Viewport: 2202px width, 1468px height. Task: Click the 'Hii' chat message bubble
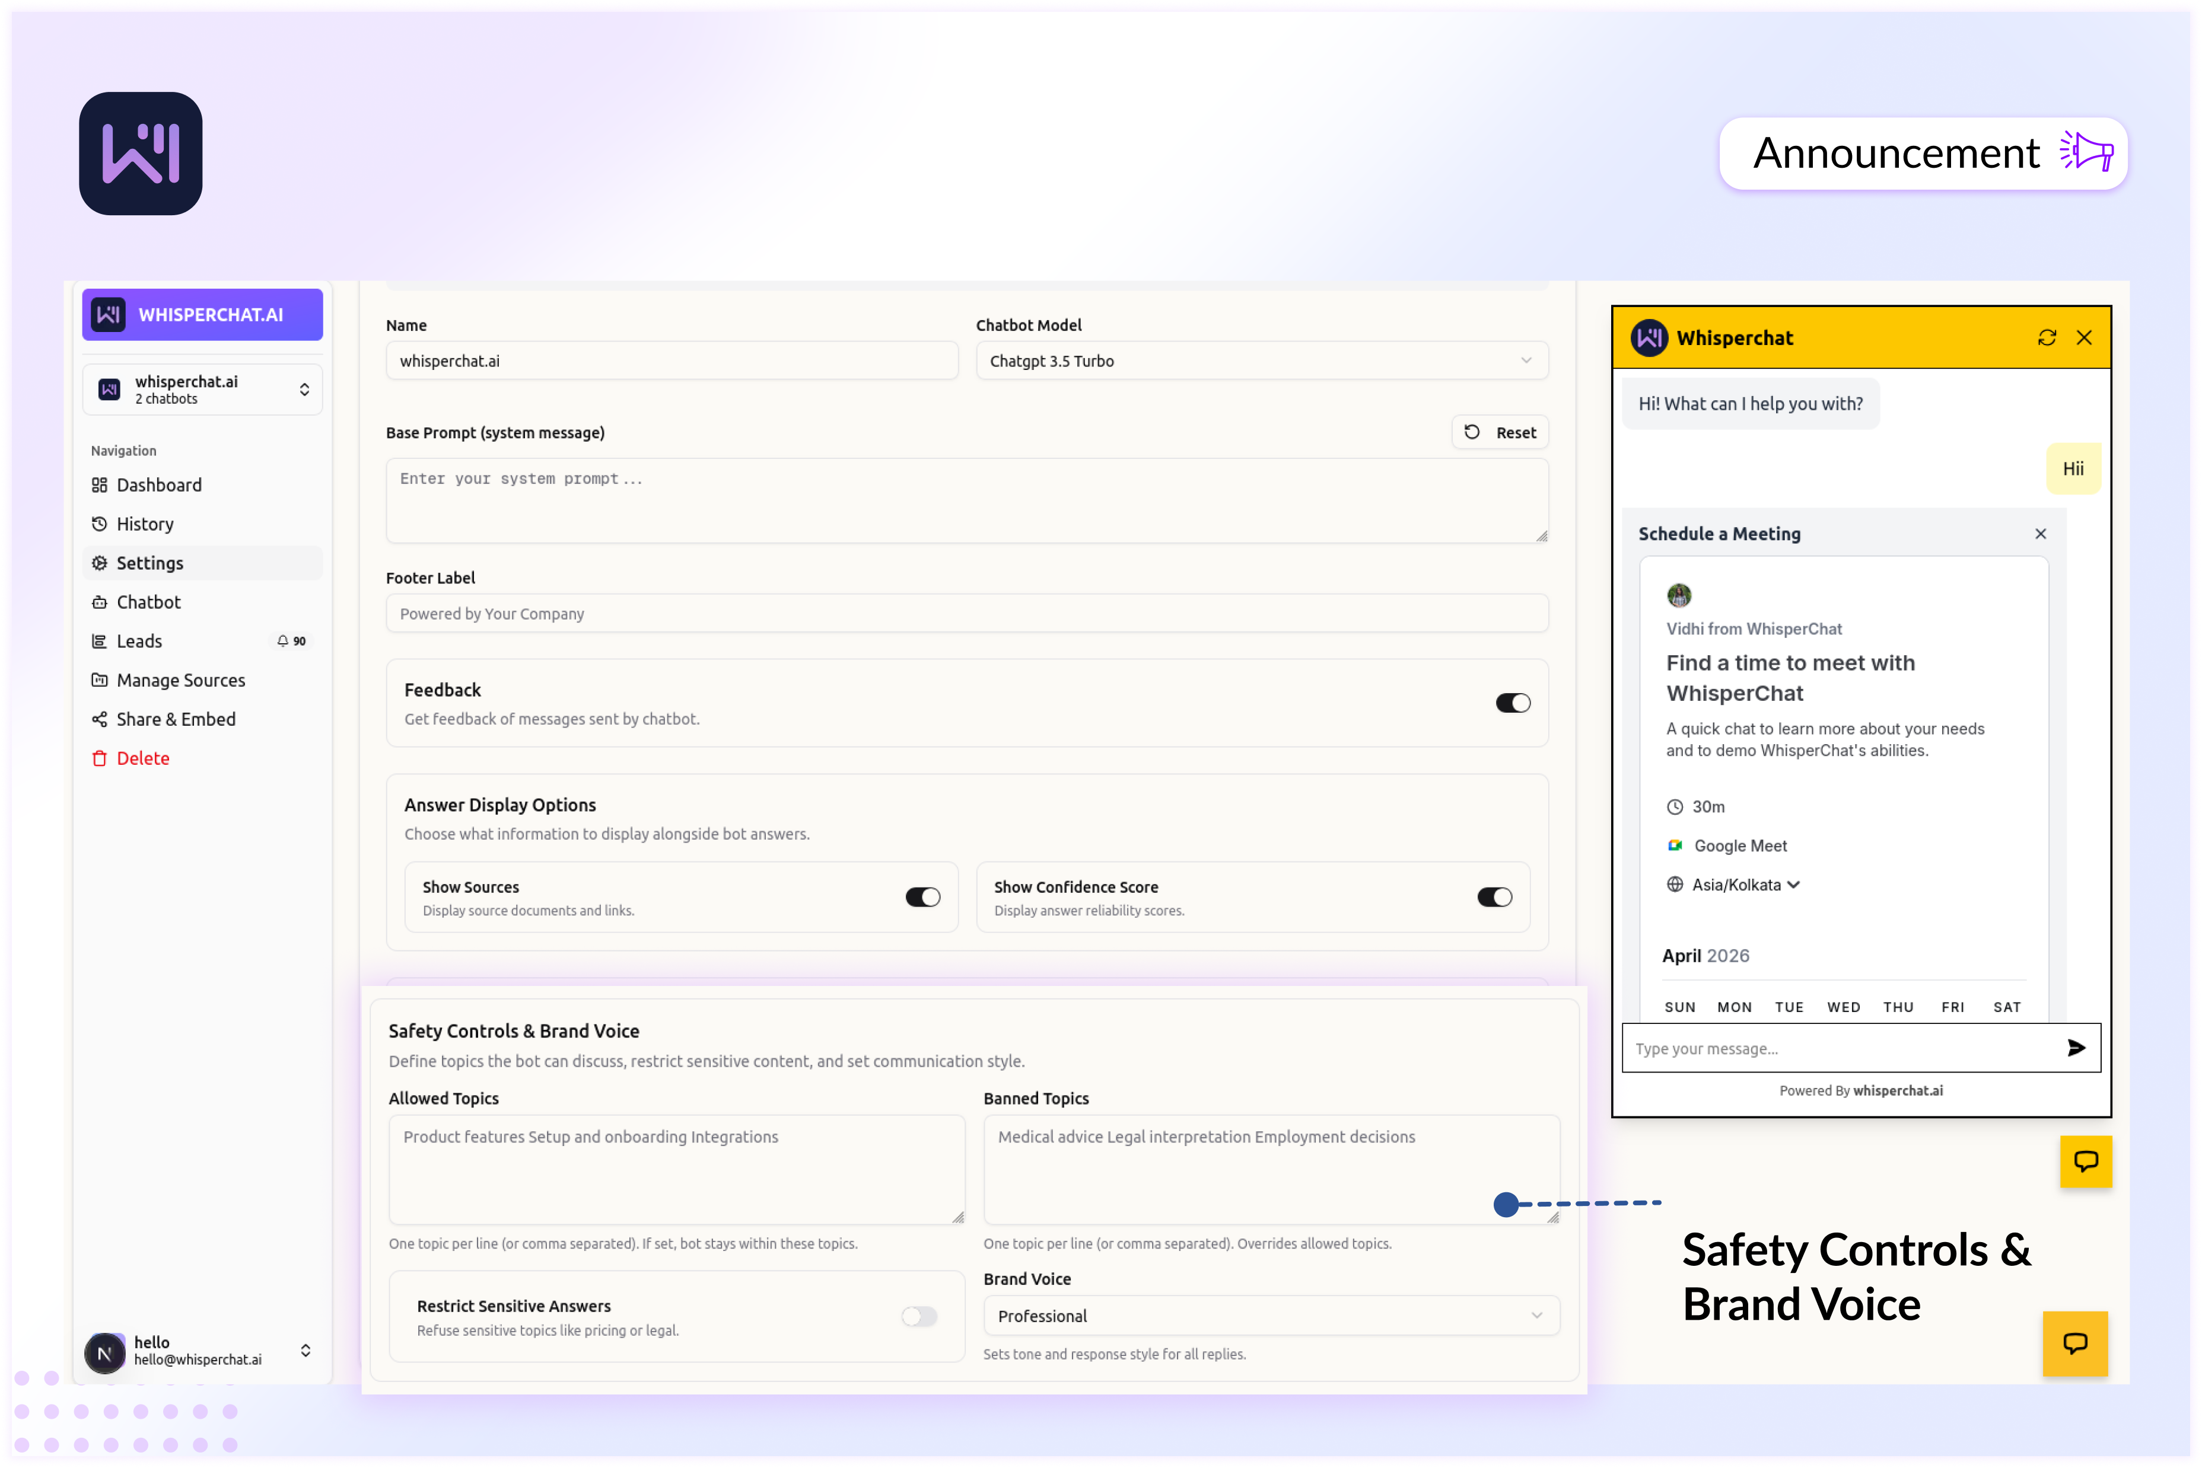coord(2073,469)
